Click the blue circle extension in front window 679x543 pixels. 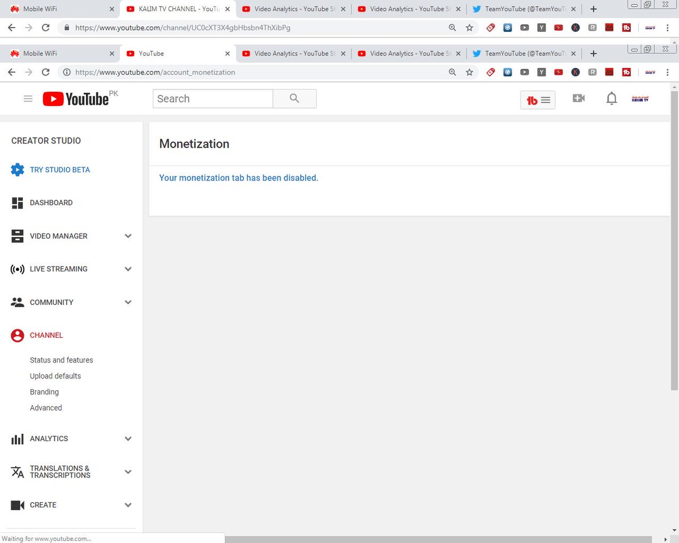click(x=508, y=72)
